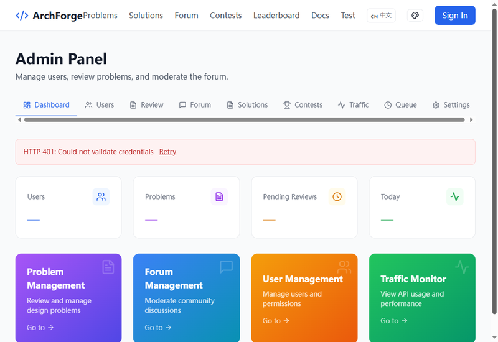Click the tab scrollbar left arrow
The image size is (498, 342).
click(x=19, y=119)
